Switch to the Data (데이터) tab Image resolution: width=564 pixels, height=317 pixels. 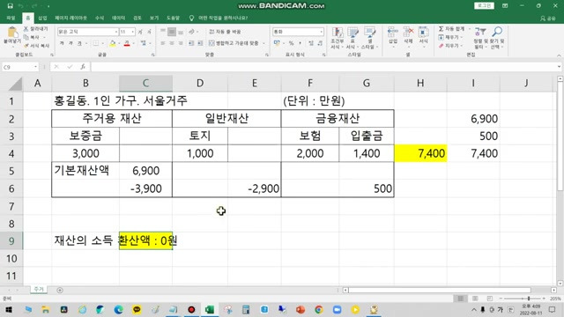point(118,18)
